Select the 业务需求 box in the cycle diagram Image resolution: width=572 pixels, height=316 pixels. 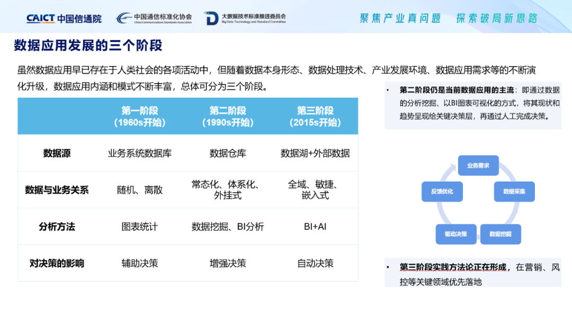tap(478, 166)
